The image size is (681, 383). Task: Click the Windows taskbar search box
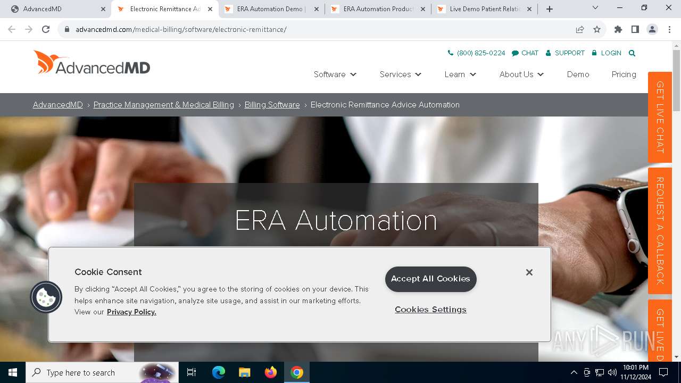pyautogui.click(x=101, y=372)
